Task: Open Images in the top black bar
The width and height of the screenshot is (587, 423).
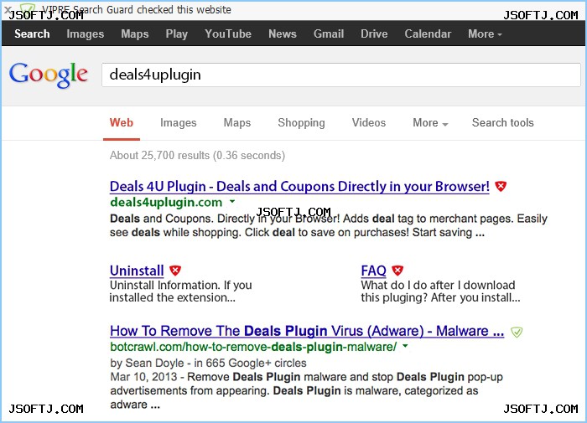Action: coord(85,34)
